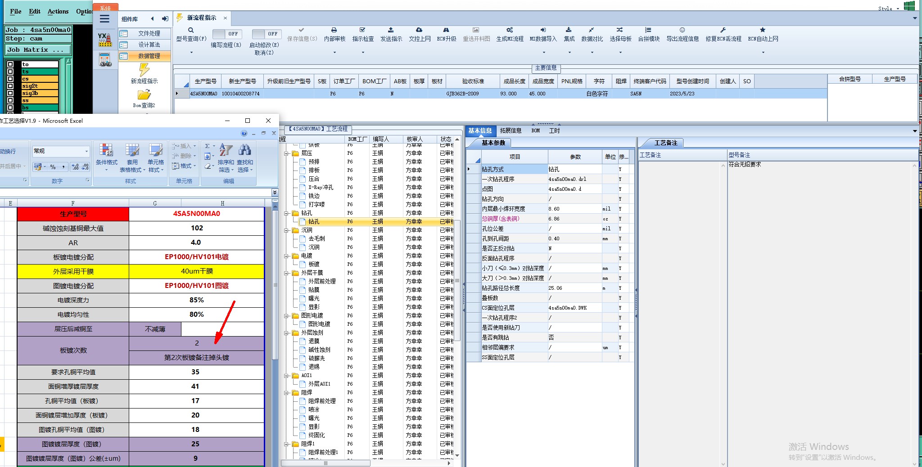Open the Bom查询2 folder icon
This screenshot has height=467, width=922.
point(144,95)
